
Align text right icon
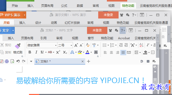[x=118, y=52]
